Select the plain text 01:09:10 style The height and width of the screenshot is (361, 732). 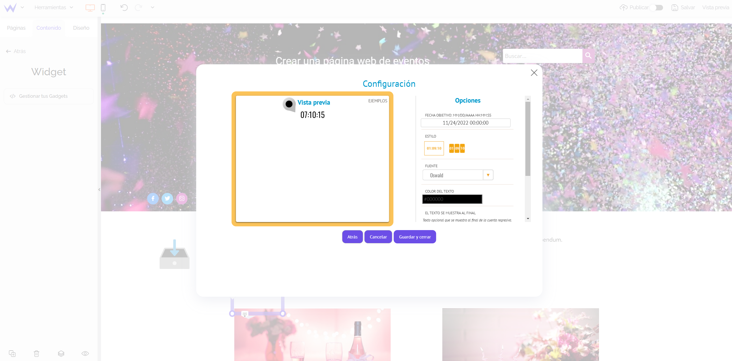tap(434, 148)
